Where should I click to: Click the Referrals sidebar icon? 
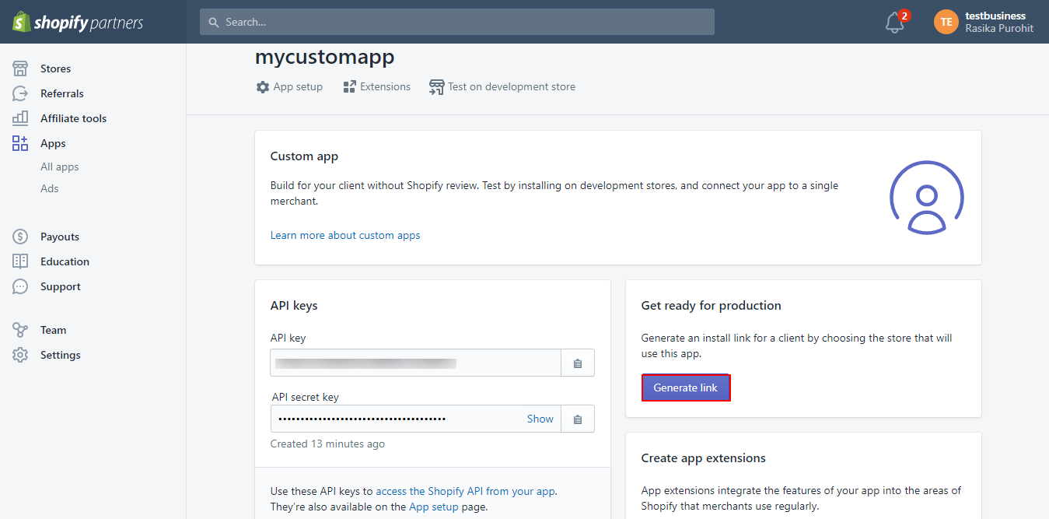pyautogui.click(x=20, y=93)
